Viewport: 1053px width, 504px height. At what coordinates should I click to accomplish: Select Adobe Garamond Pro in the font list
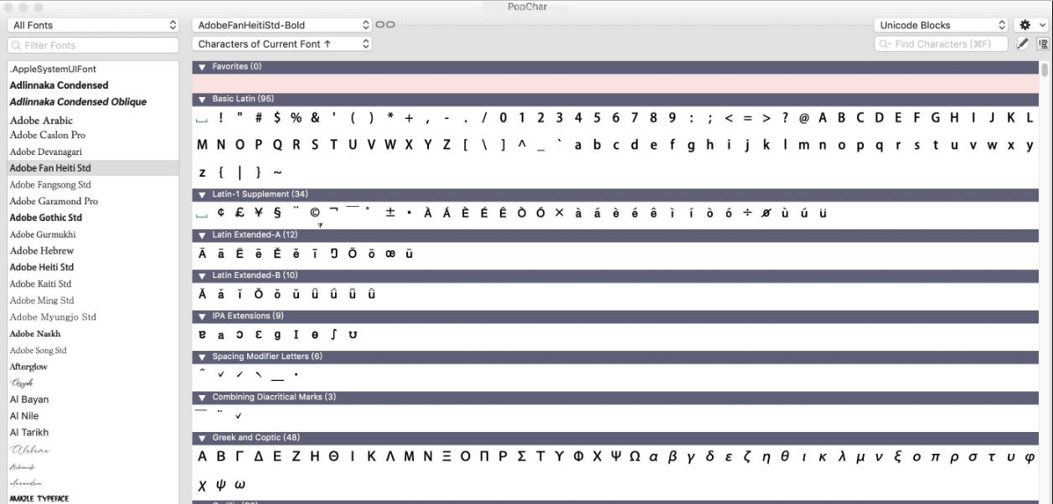(x=53, y=201)
